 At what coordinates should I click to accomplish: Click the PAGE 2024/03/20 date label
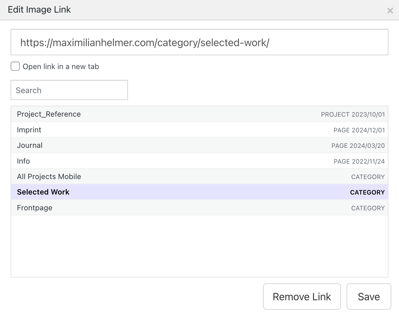click(x=358, y=146)
